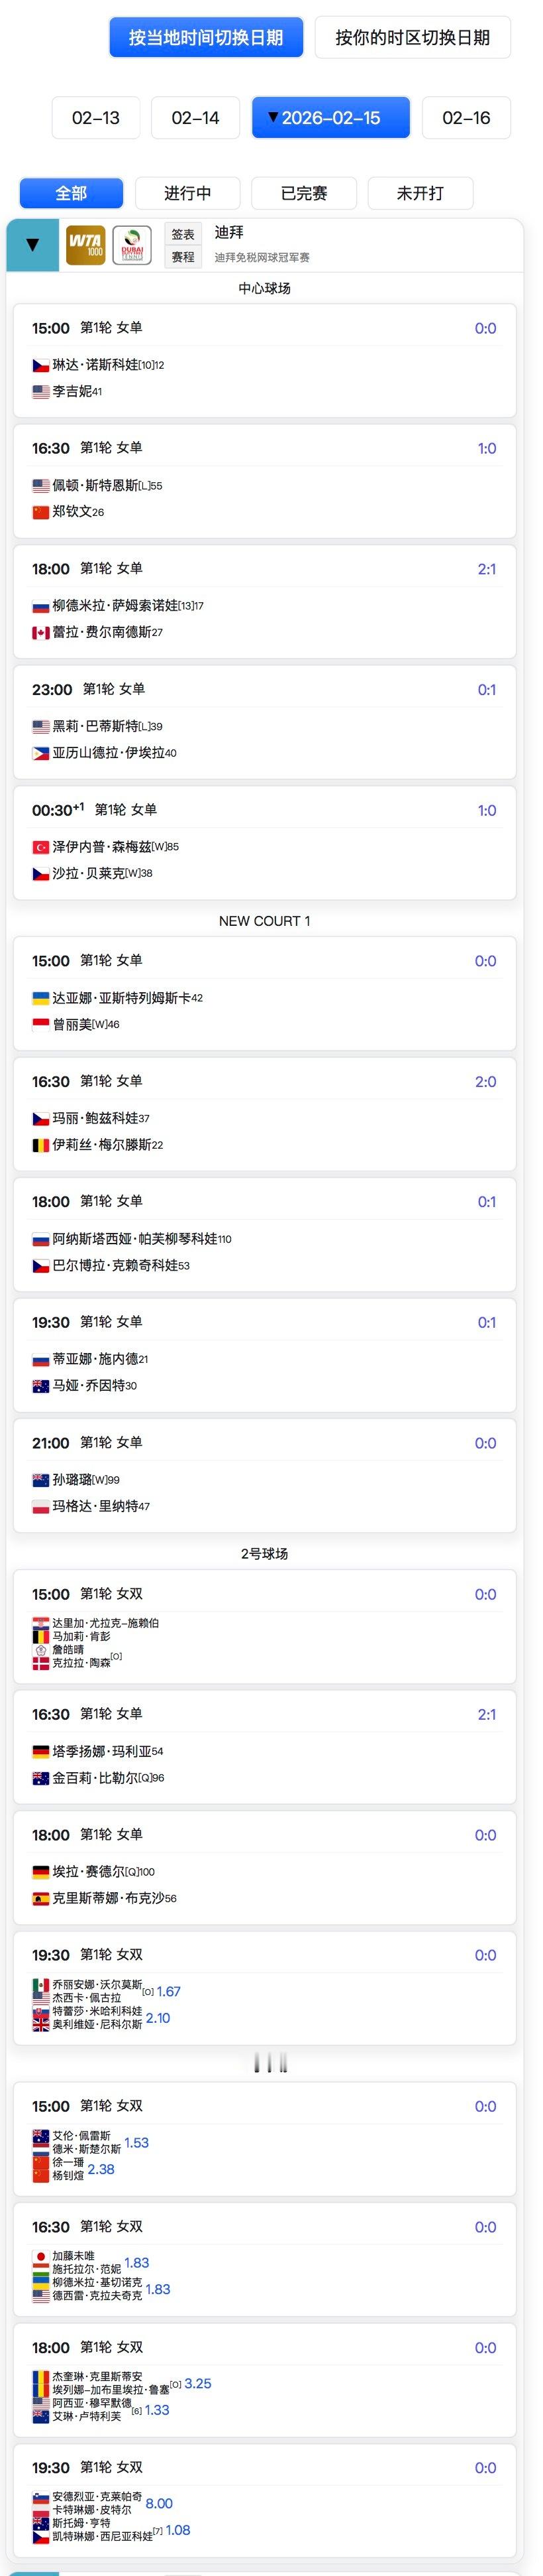The height and width of the screenshot is (2576, 543).
Task: Click the 1.67 odds for 沃尔莫斯/佩古拉
Action: (169, 1992)
